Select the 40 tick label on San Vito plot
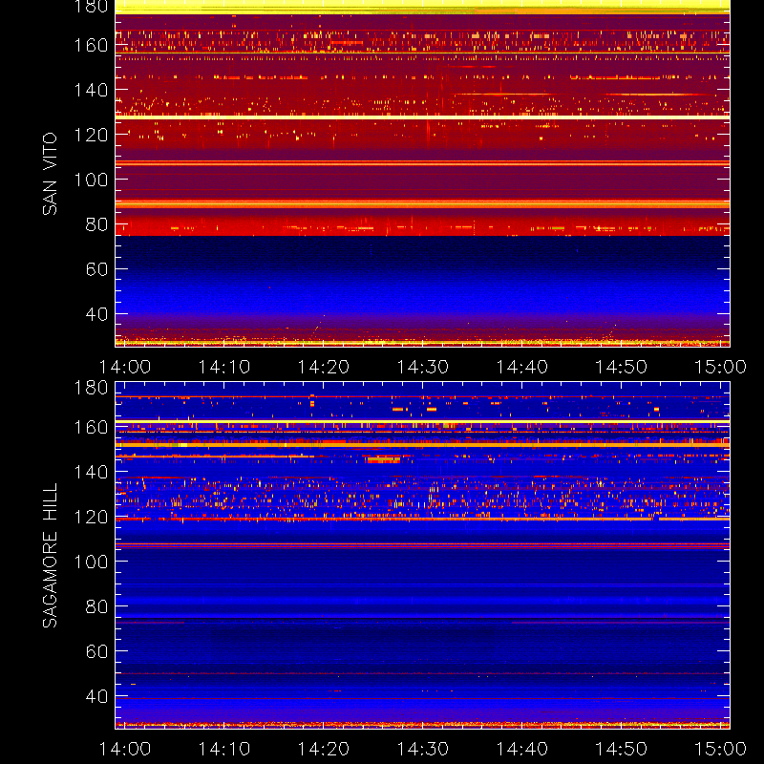The width and height of the screenshot is (764, 764). pos(96,314)
